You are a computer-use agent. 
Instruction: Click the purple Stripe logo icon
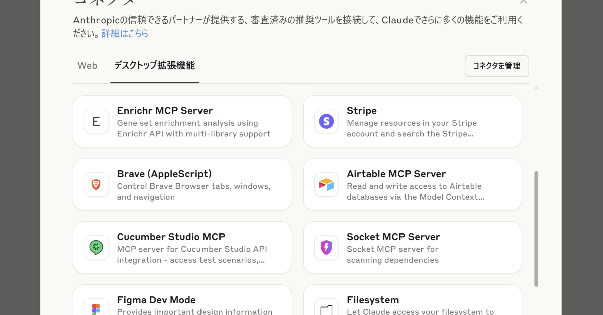(x=326, y=121)
